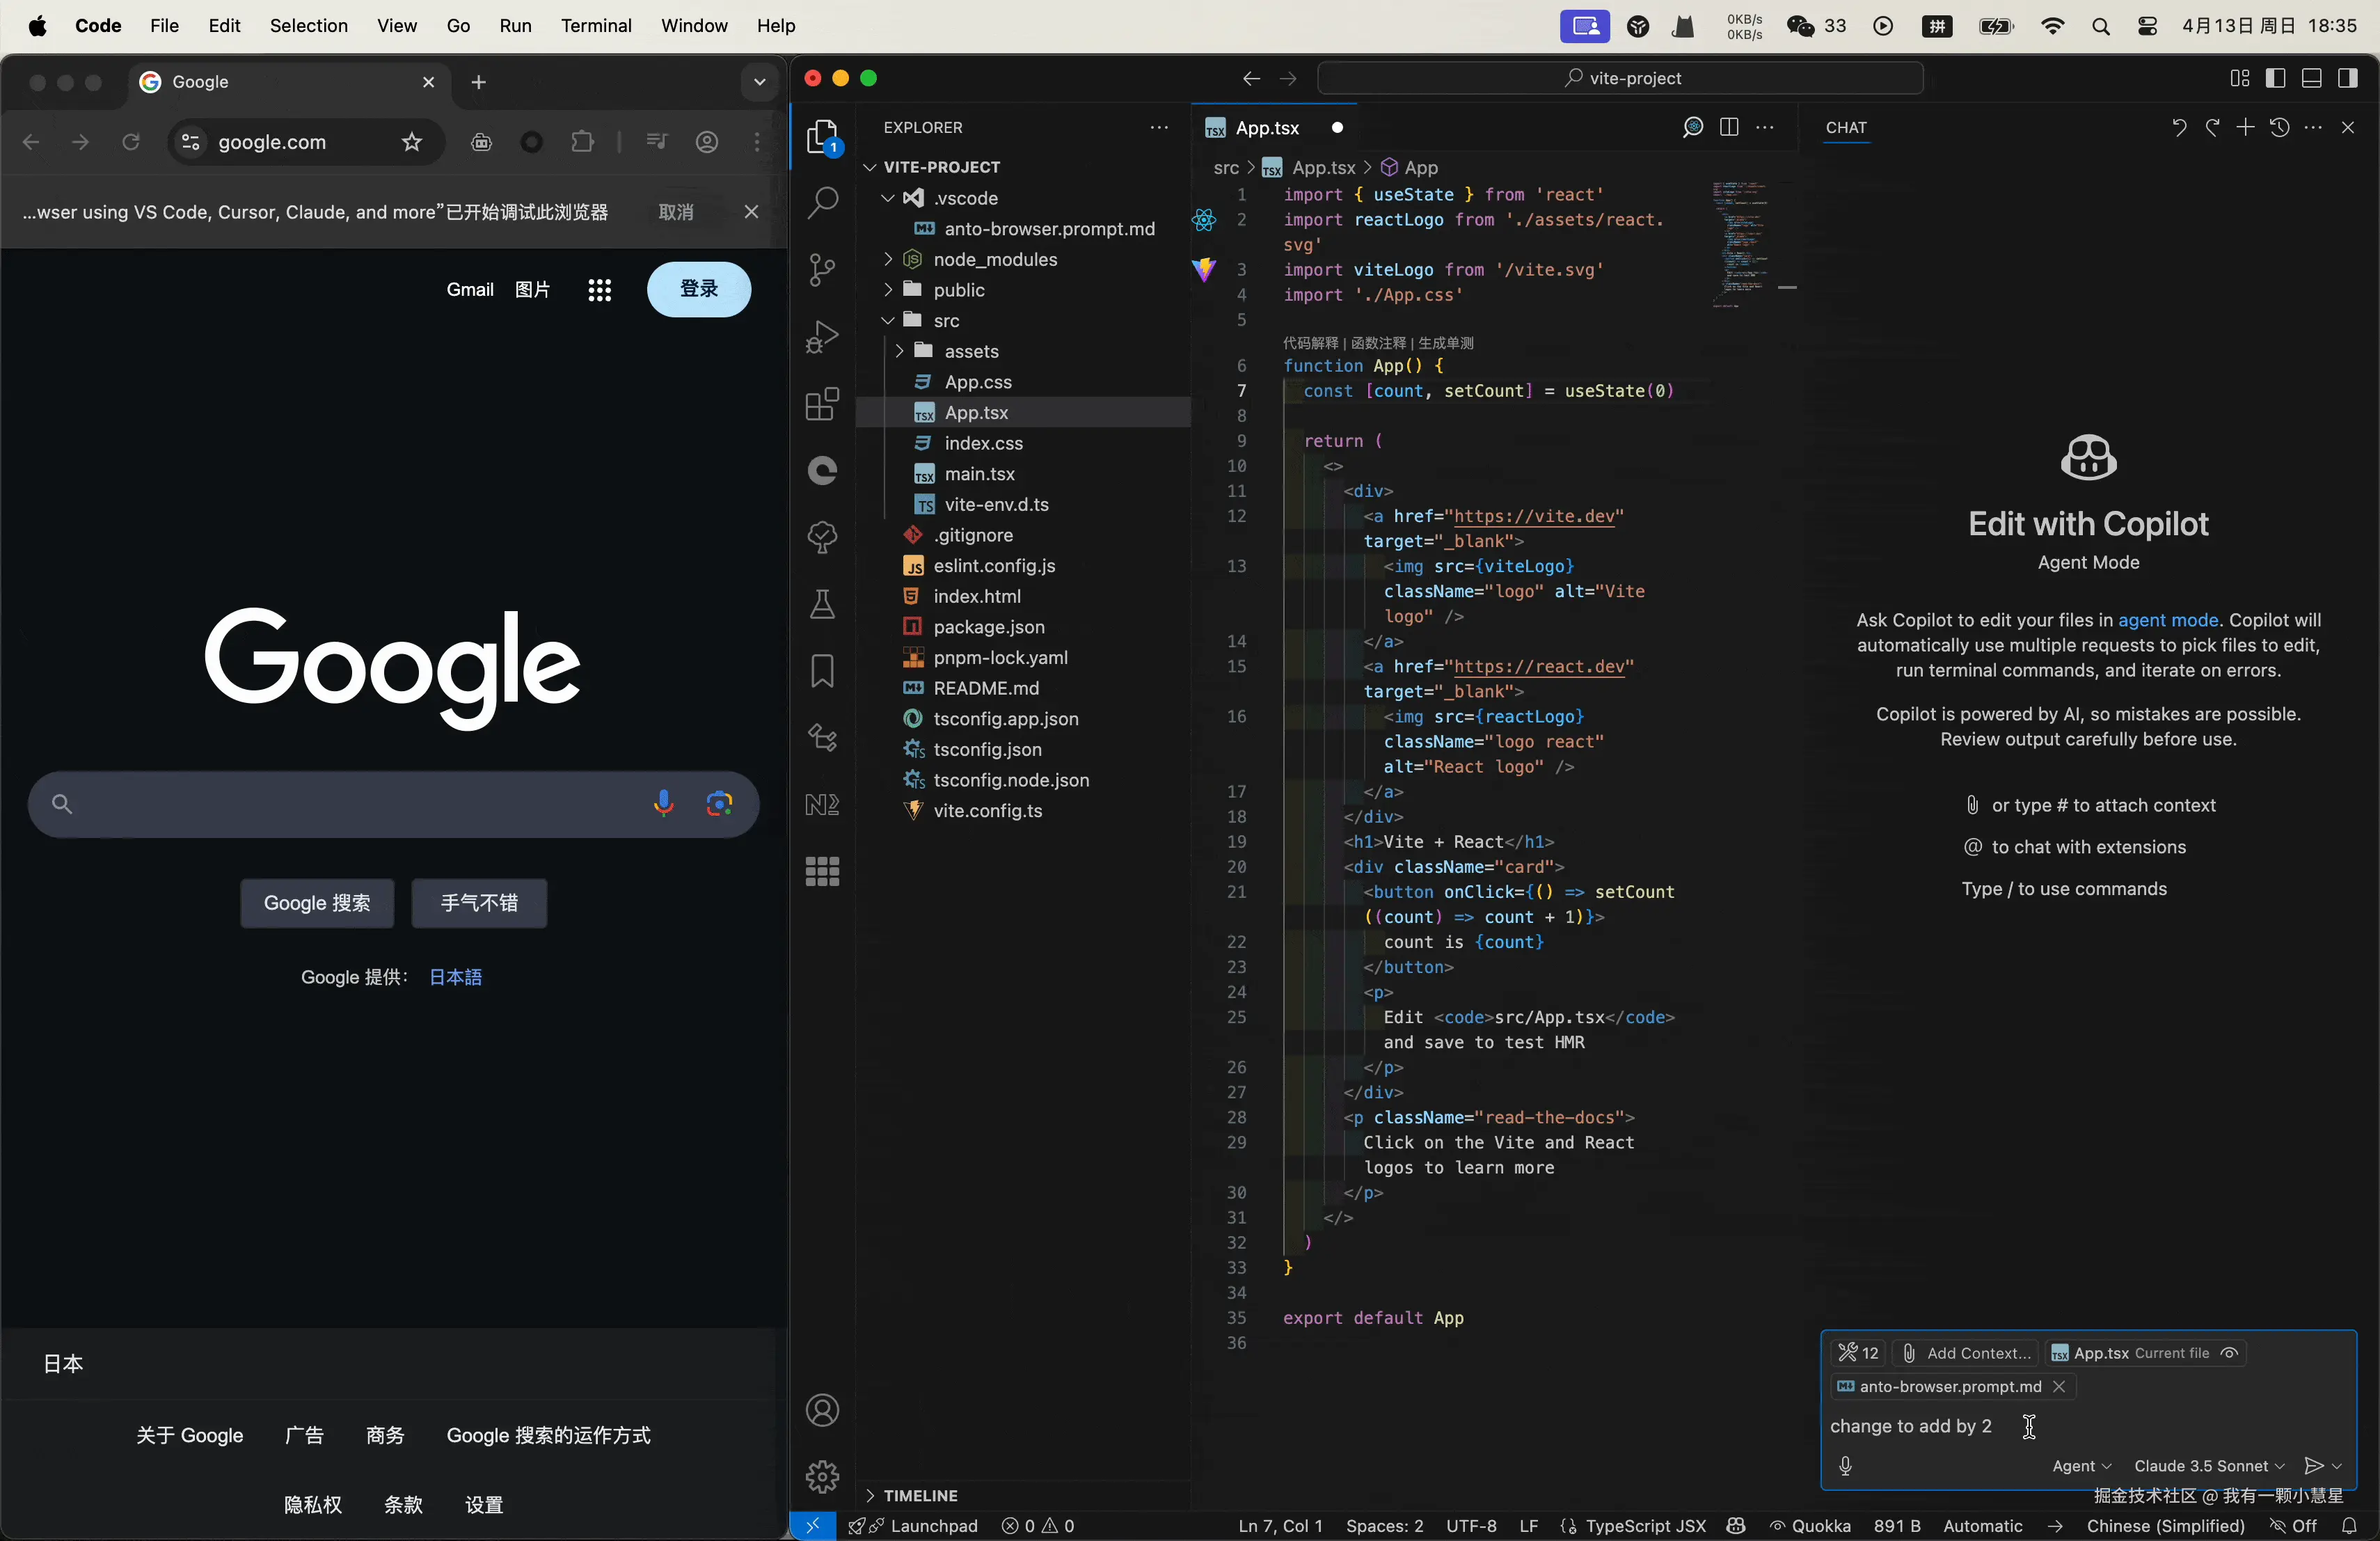This screenshot has height=1541, width=2380.
Task: Open the Extensions view
Action: click(822, 404)
